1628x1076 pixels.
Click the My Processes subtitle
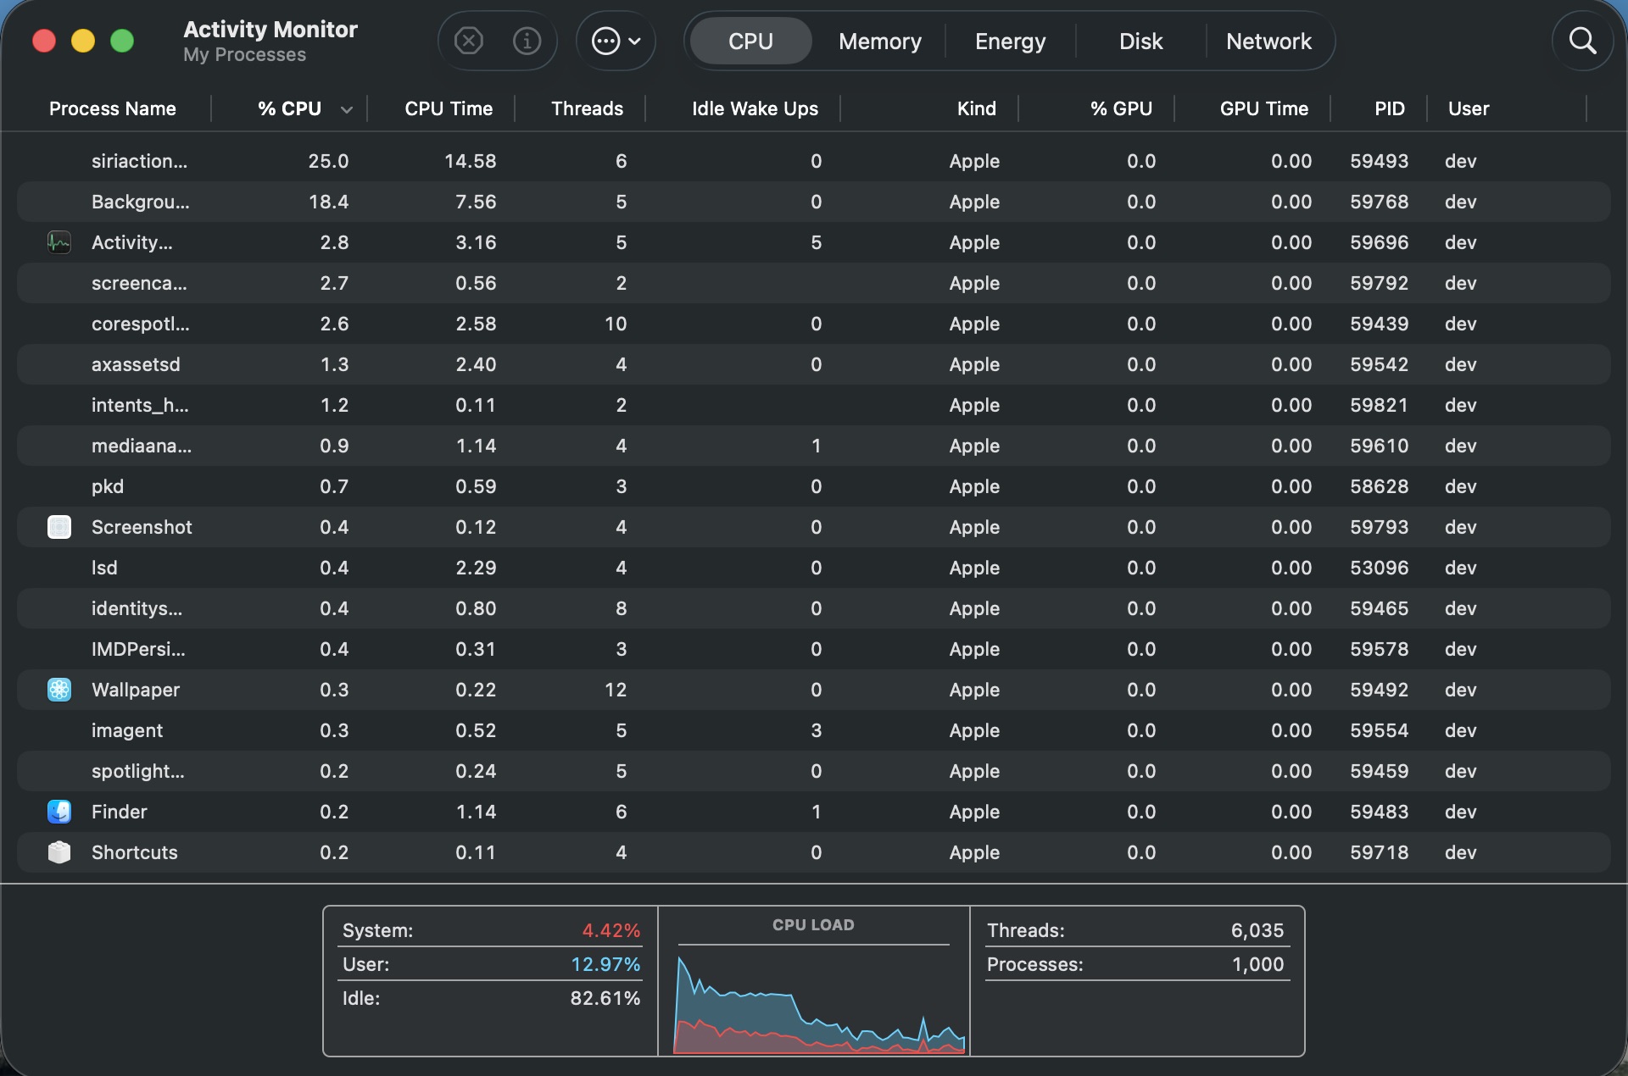click(x=244, y=55)
